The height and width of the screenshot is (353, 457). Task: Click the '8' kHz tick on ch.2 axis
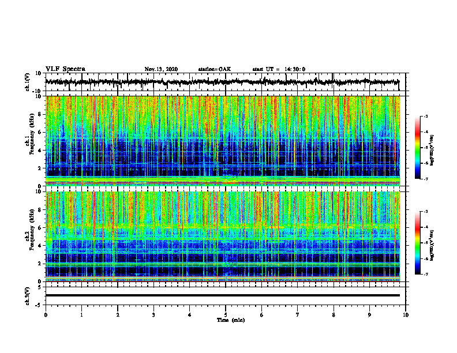click(40, 210)
